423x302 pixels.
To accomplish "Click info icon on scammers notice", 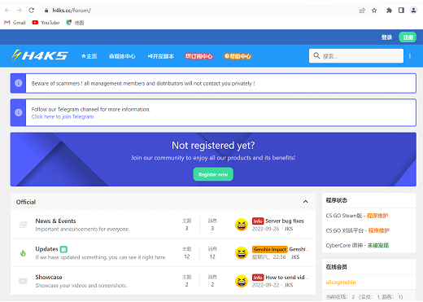I will tap(18, 83).
